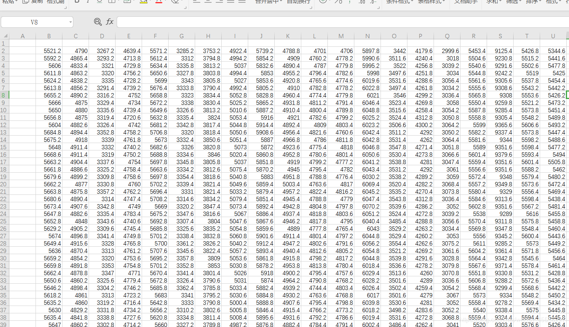The height and width of the screenshot is (327, 569).
Task: Click cell L21 containing 4822.4
Action: tap(315, 192)
